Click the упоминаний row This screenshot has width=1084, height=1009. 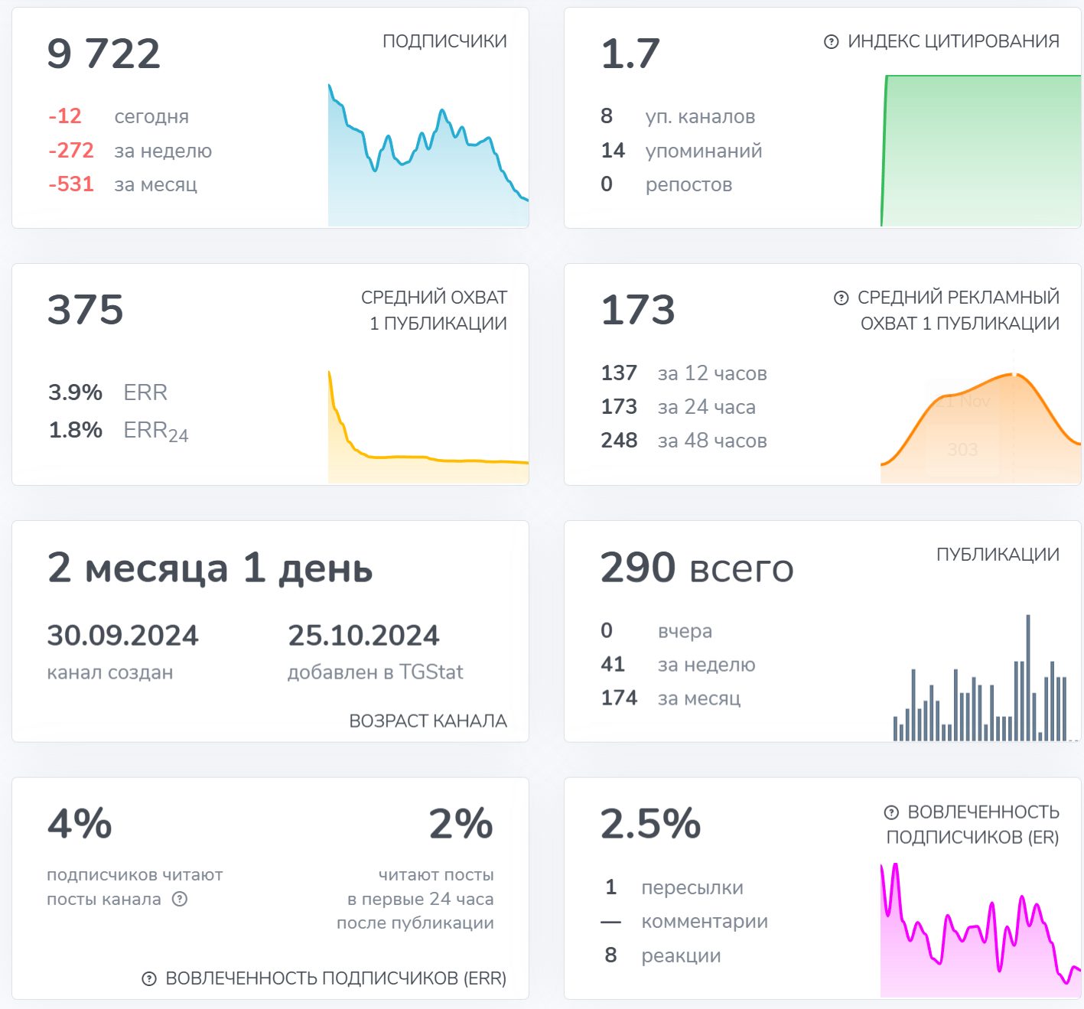[682, 151]
